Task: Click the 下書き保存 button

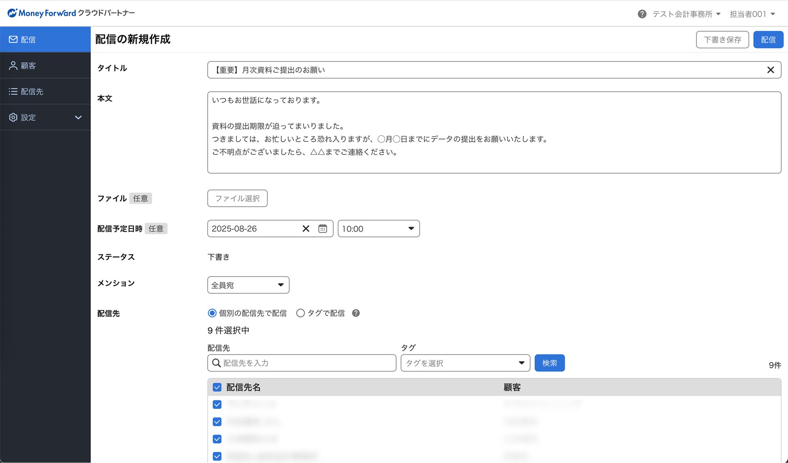Action: [x=722, y=40]
